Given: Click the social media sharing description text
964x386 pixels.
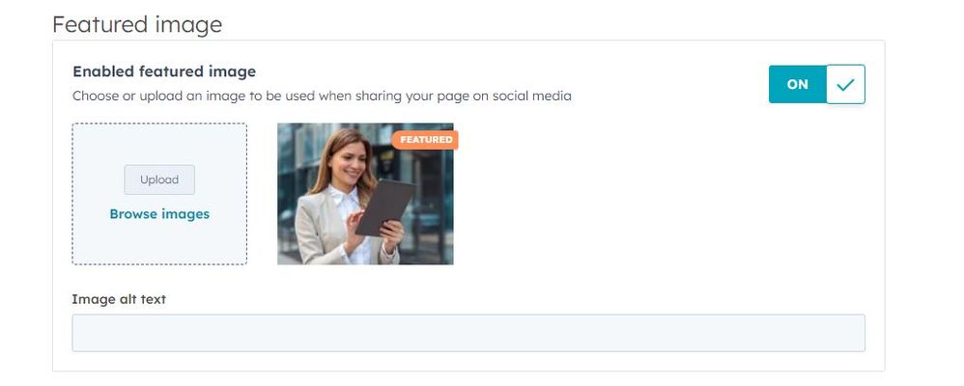Looking at the screenshot, I should pos(322,96).
